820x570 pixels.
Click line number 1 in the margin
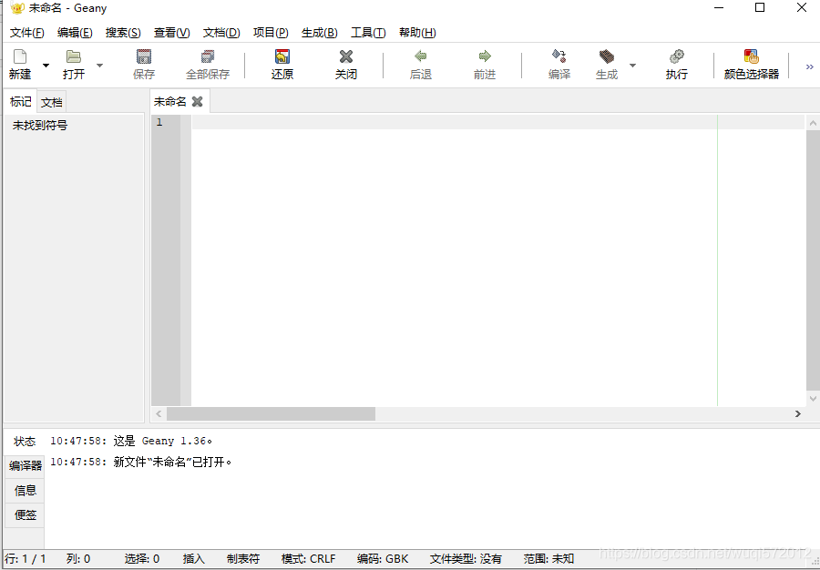click(x=159, y=122)
